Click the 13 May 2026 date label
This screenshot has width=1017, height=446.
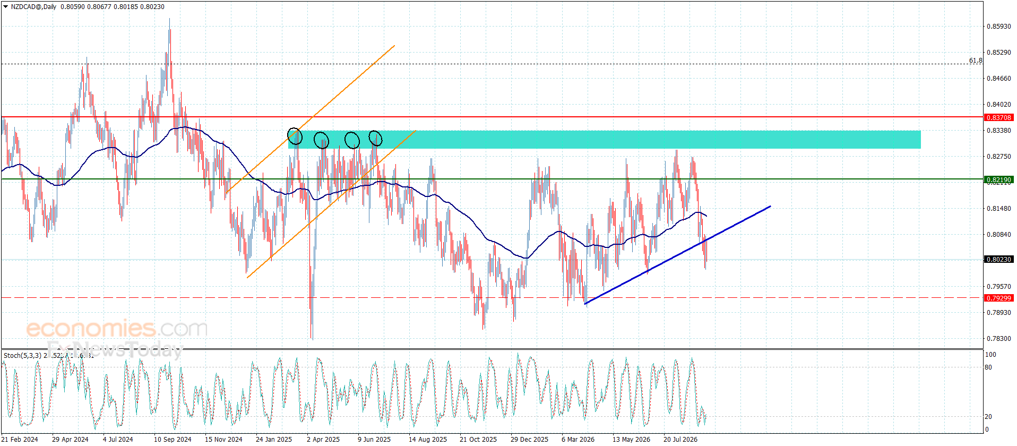(x=631, y=439)
